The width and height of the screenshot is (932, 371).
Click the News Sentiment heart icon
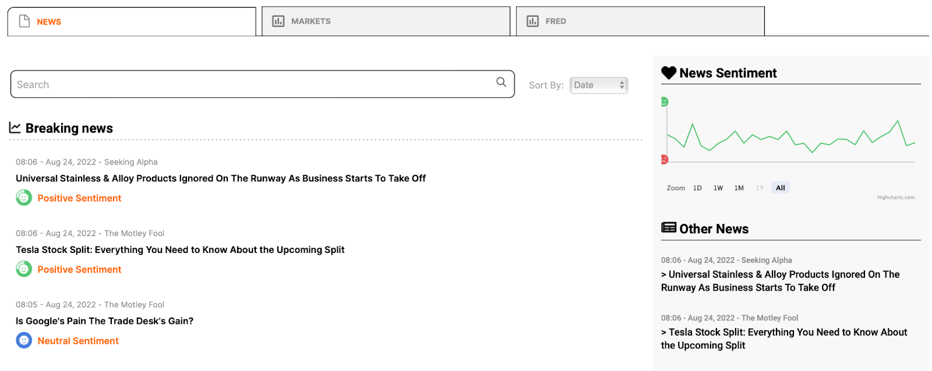[669, 73]
